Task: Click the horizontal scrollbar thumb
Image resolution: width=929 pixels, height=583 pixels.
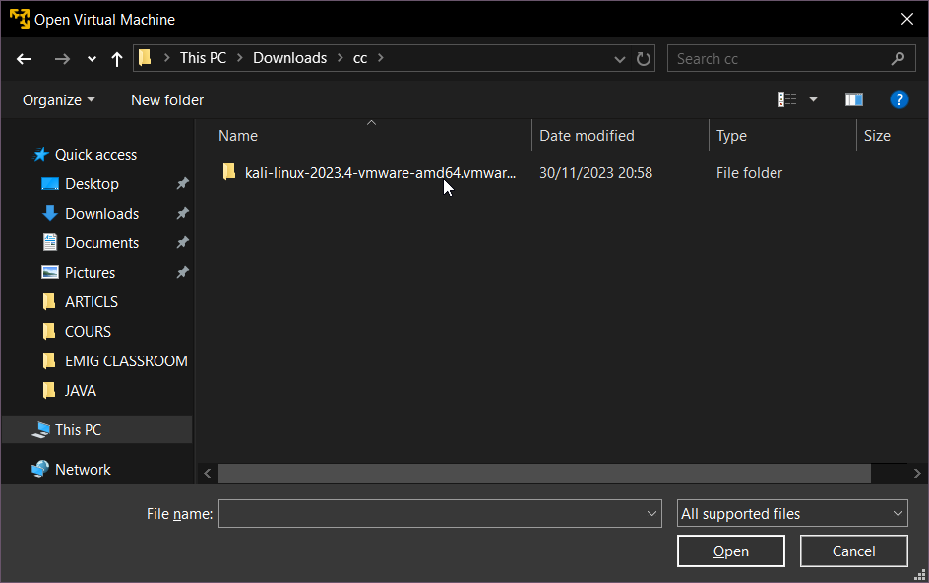Action: click(x=544, y=474)
